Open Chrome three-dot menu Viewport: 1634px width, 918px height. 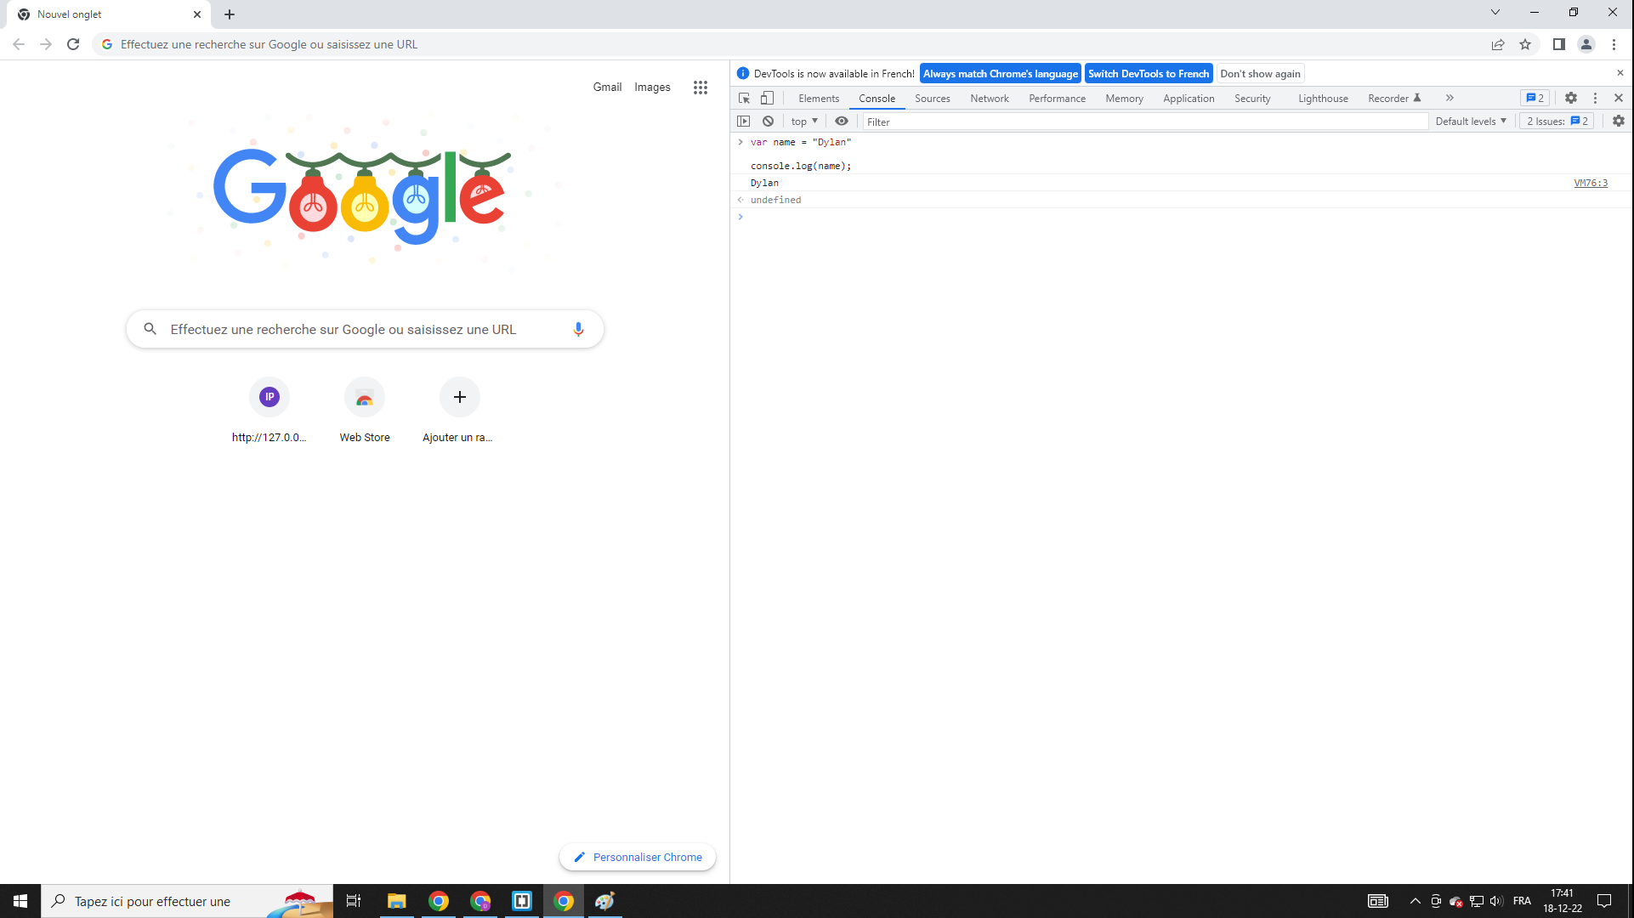point(1614,44)
